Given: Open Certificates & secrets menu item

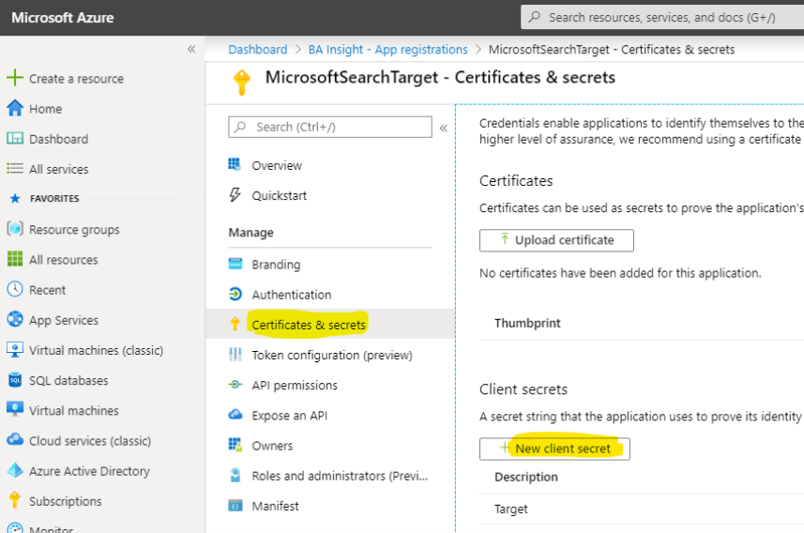Looking at the screenshot, I should click(309, 325).
